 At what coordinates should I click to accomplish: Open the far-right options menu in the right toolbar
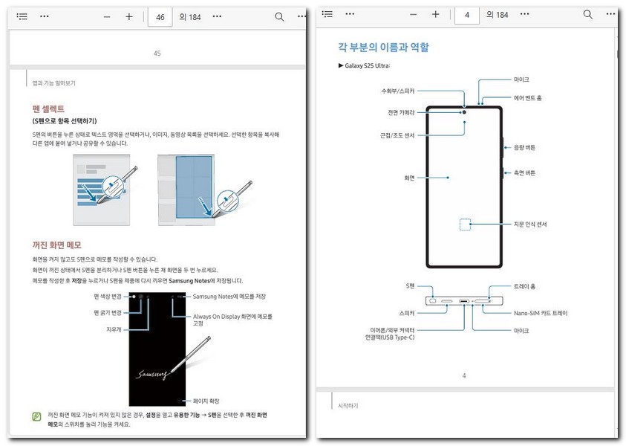(610, 14)
